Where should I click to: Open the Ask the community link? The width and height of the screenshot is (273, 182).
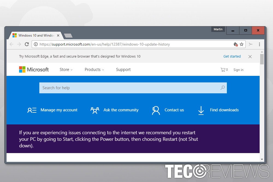point(121,110)
